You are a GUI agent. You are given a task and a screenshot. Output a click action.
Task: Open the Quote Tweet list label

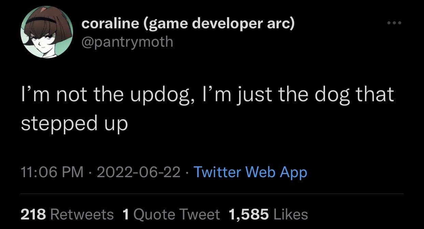[x=176, y=214]
